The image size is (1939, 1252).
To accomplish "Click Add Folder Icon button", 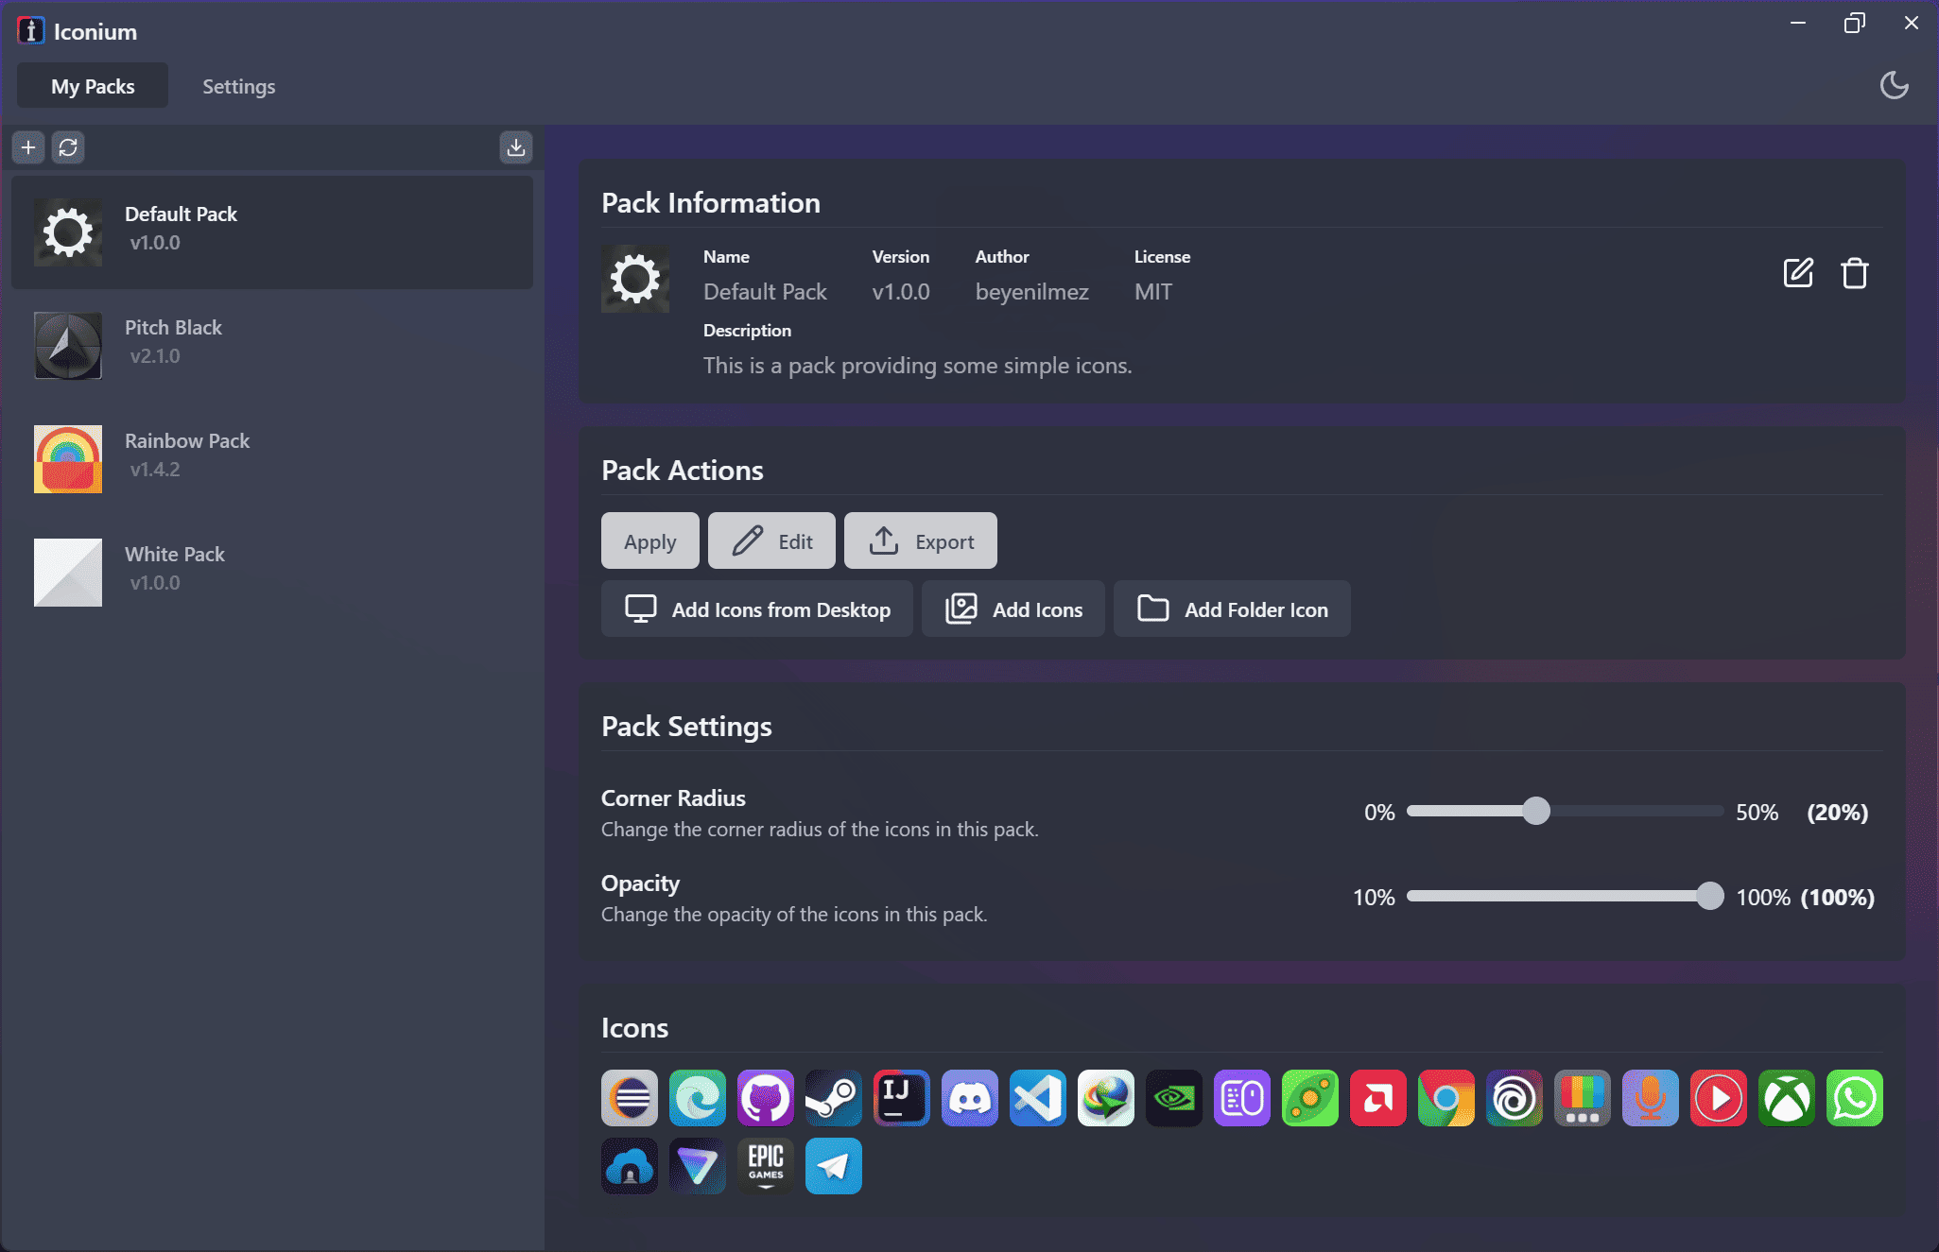I will coord(1232,609).
